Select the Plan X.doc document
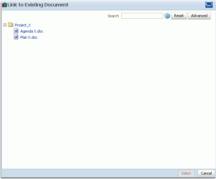 tap(29, 37)
